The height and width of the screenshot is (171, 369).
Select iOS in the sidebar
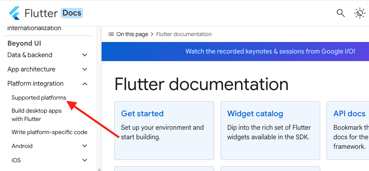(x=16, y=160)
